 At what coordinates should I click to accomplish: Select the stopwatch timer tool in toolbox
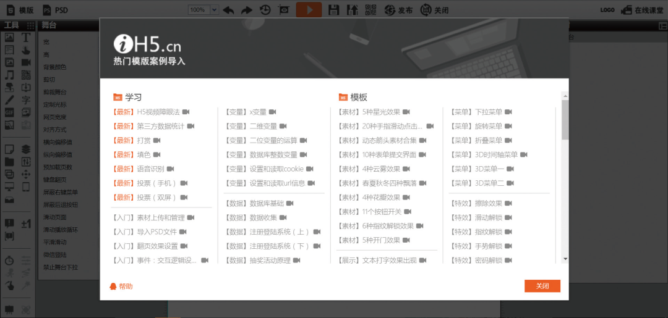[9, 260]
